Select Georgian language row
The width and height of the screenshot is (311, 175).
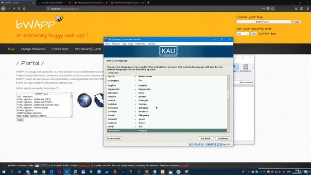pos(167,108)
